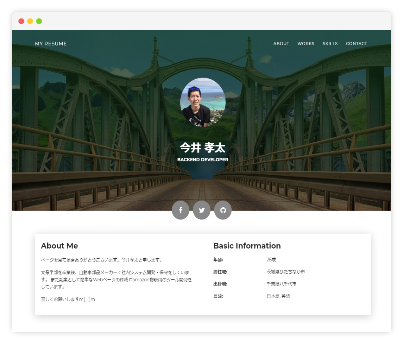This screenshot has width=404, height=346.
Task: Open the Facebook profile icon
Action: pyautogui.click(x=180, y=210)
